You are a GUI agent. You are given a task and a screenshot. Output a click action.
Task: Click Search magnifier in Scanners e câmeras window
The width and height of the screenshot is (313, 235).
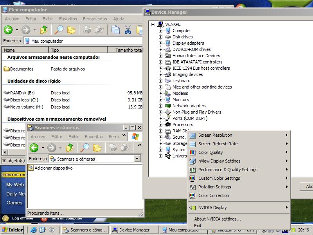pos(85,148)
